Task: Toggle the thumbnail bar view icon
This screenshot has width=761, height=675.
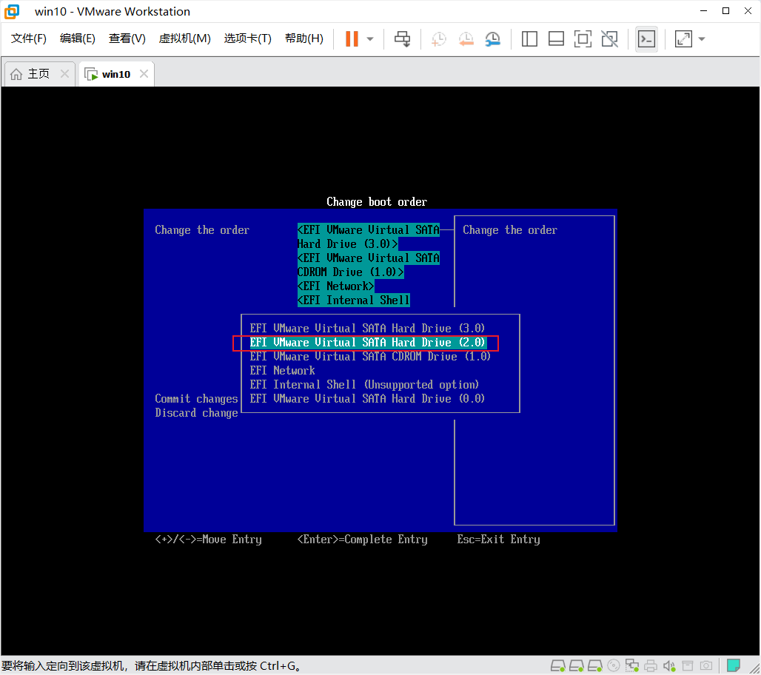Action: (x=556, y=38)
